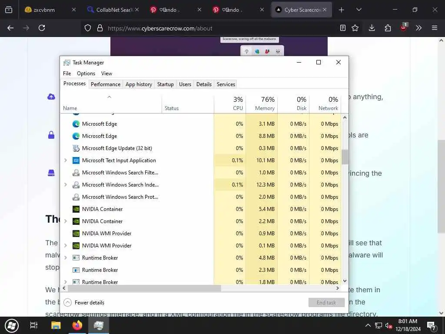
Task: Sort processes by CPU column header
Action: point(230,104)
